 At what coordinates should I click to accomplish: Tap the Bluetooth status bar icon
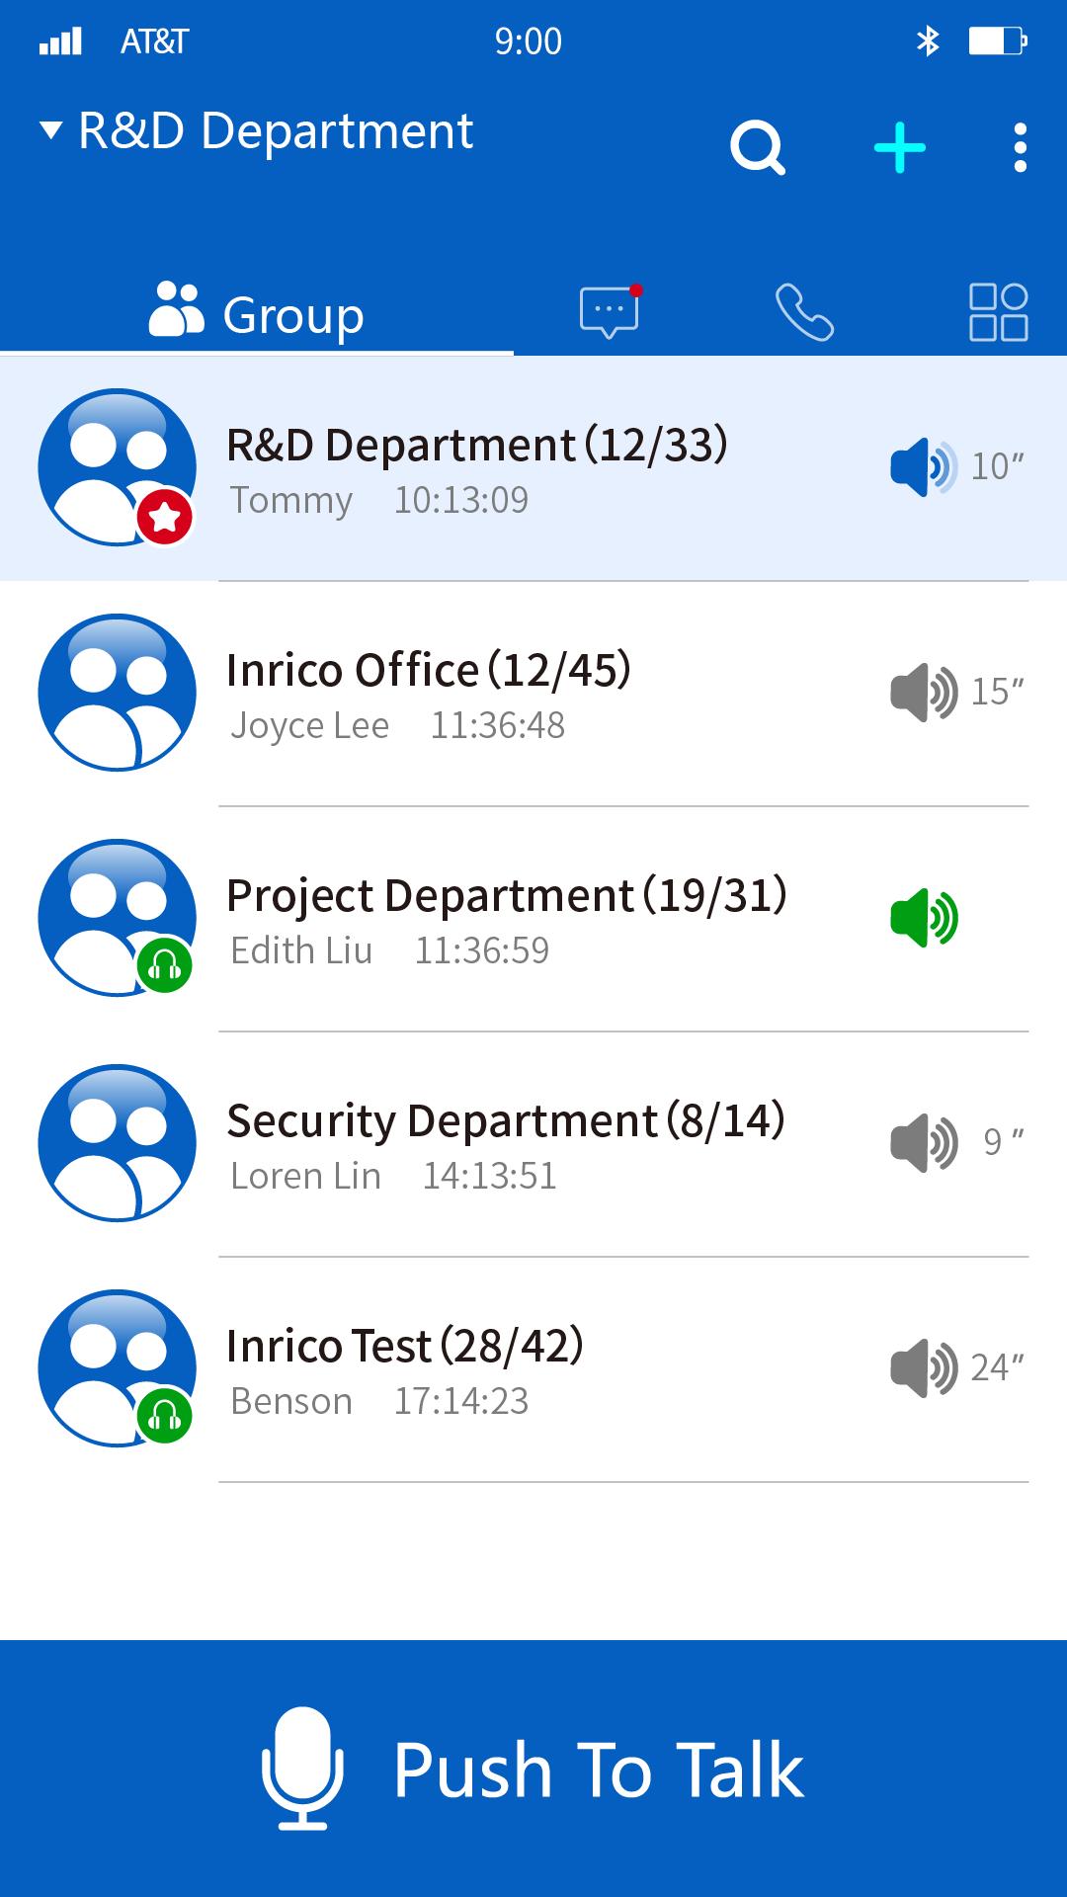coord(928,41)
